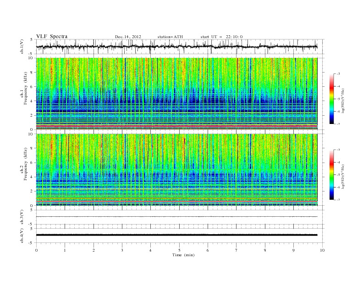Screen dimensions: 363x281
Task: Click the ch.3 flat waveform trace
Action: coord(176,217)
